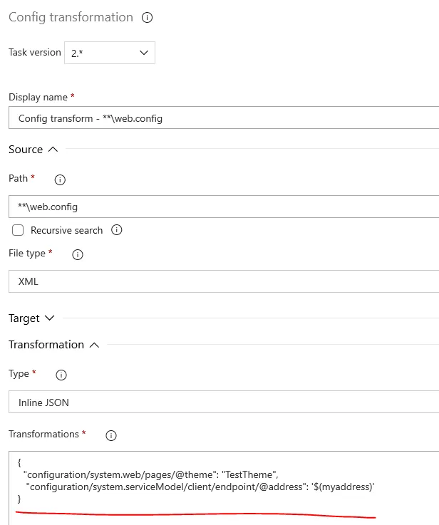Click the Transformations field label
The height and width of the screenshot is (525, 439).
(43, 434)
